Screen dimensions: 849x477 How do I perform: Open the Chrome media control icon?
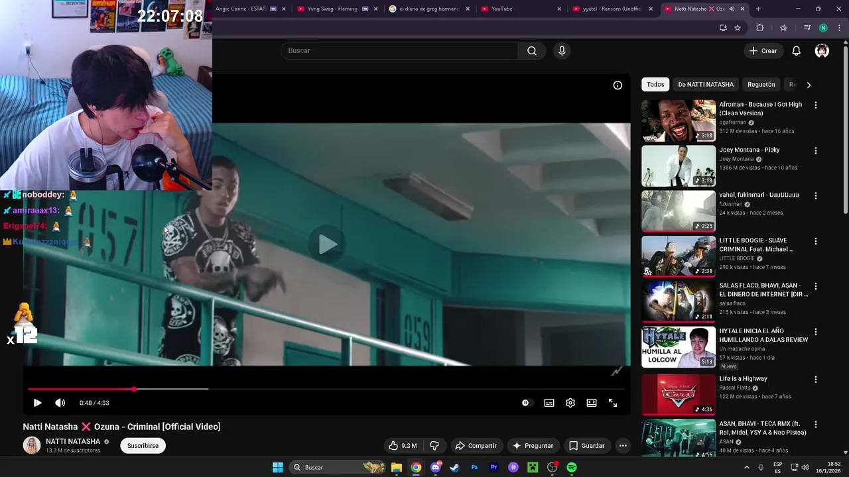pos(807,28)
